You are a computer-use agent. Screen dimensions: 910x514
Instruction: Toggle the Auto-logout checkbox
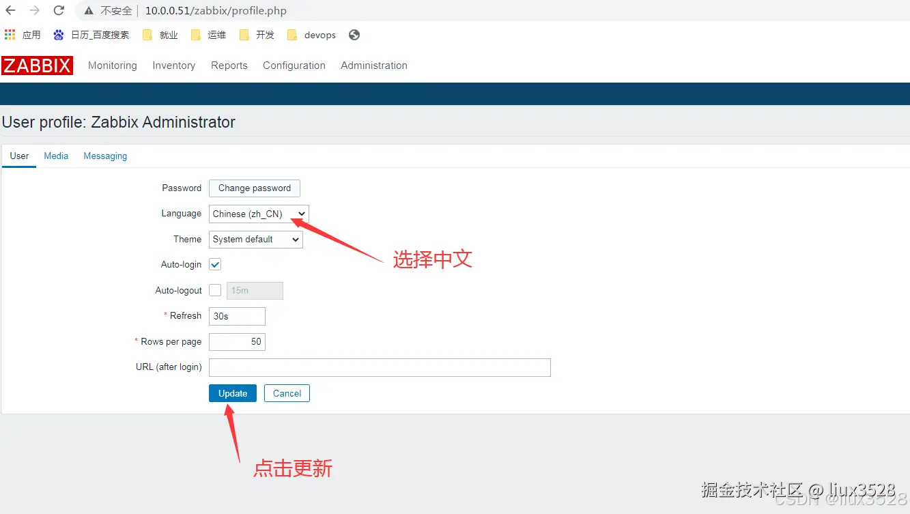[x=214, y=290]
